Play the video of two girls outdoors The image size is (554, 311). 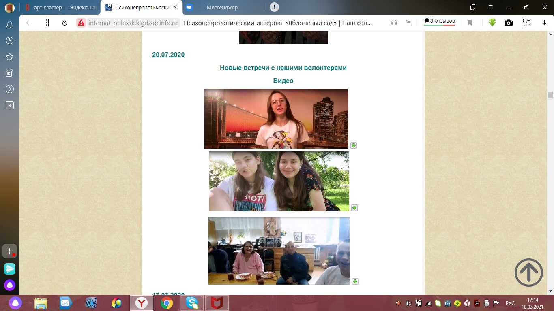tap(279, 181)
